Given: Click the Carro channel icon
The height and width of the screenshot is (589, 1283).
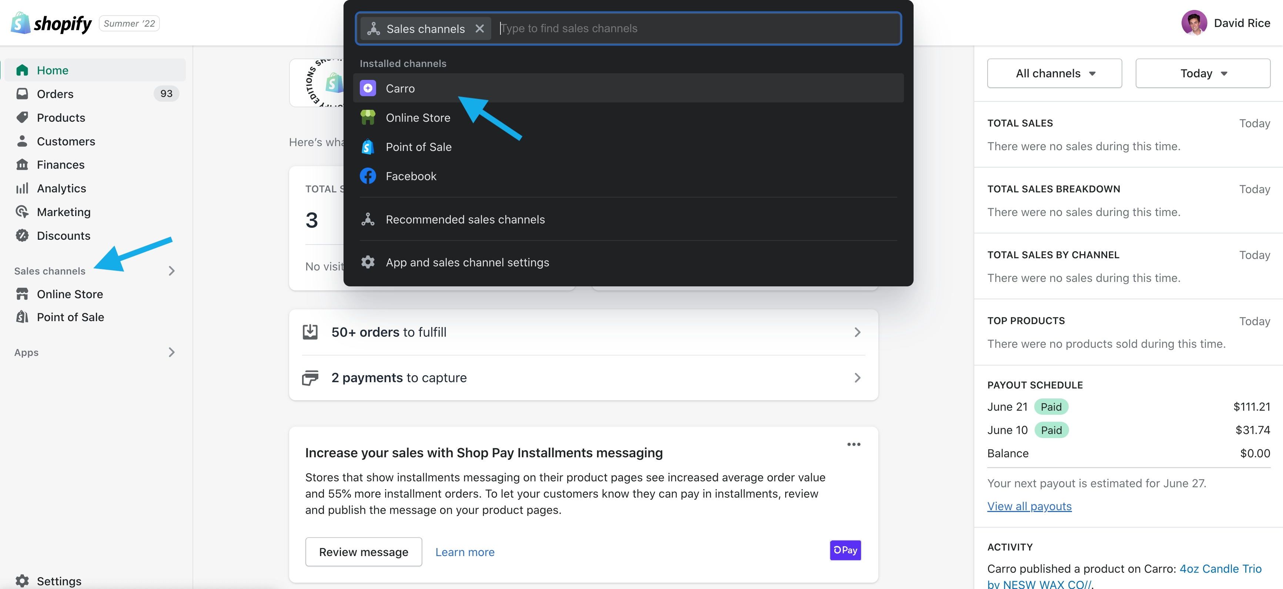Looking at the screenshot, I should (x=368, y=88).
